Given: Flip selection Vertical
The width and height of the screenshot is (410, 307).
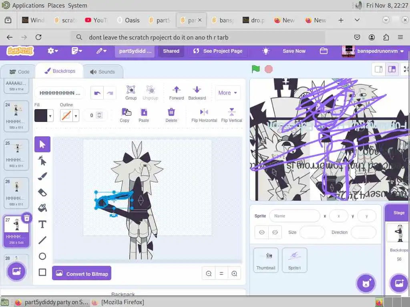Looking at the screenshot, I should (232, 115).
